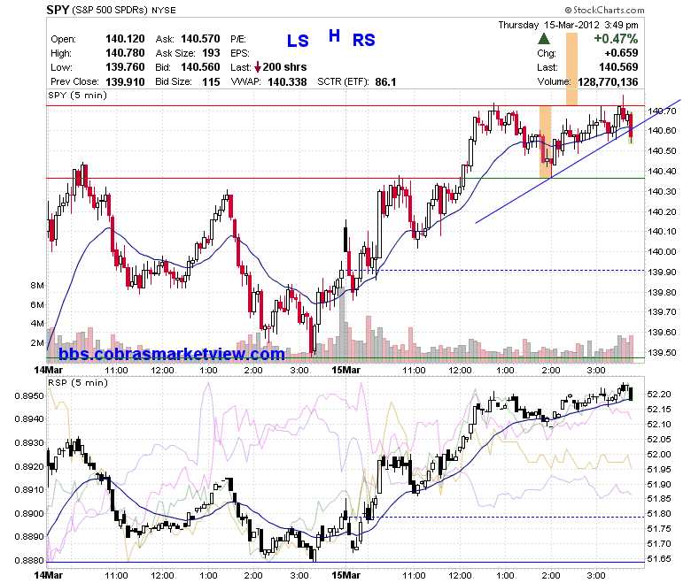Click the RSP (5 min) panel label

tap(78, 382)
